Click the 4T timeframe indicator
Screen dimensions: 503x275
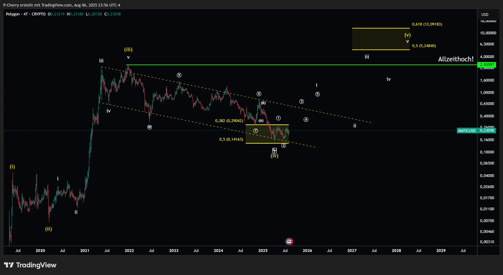tap(26, 14)
